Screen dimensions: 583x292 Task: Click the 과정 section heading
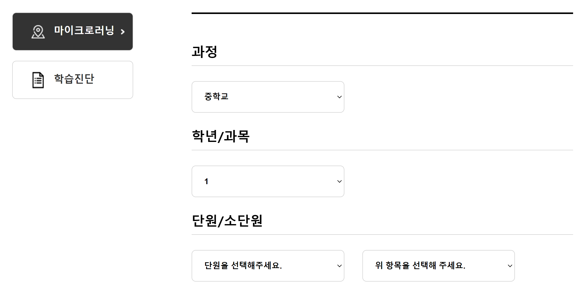click(205, 52)
